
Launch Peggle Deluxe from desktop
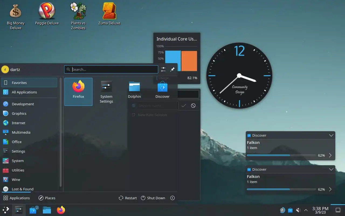pyautogui.click(x=47, y=14)
